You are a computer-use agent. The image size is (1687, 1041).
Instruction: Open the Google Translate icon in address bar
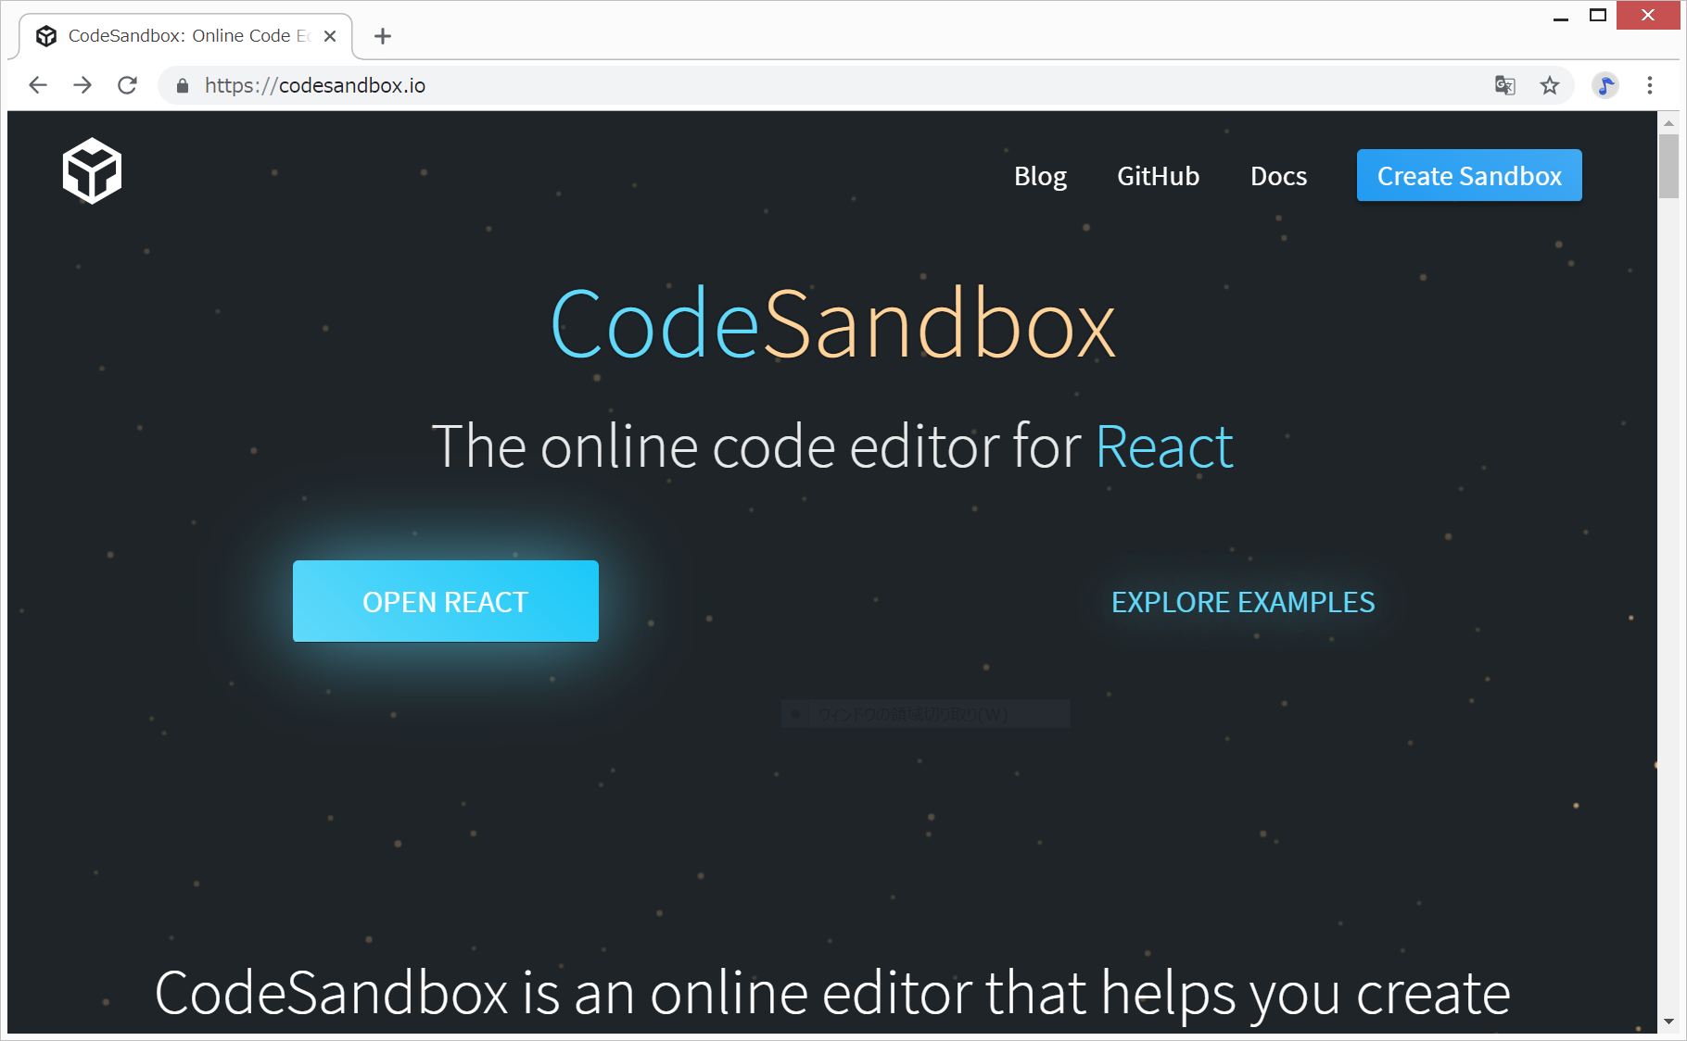(x=1504, y=85)
